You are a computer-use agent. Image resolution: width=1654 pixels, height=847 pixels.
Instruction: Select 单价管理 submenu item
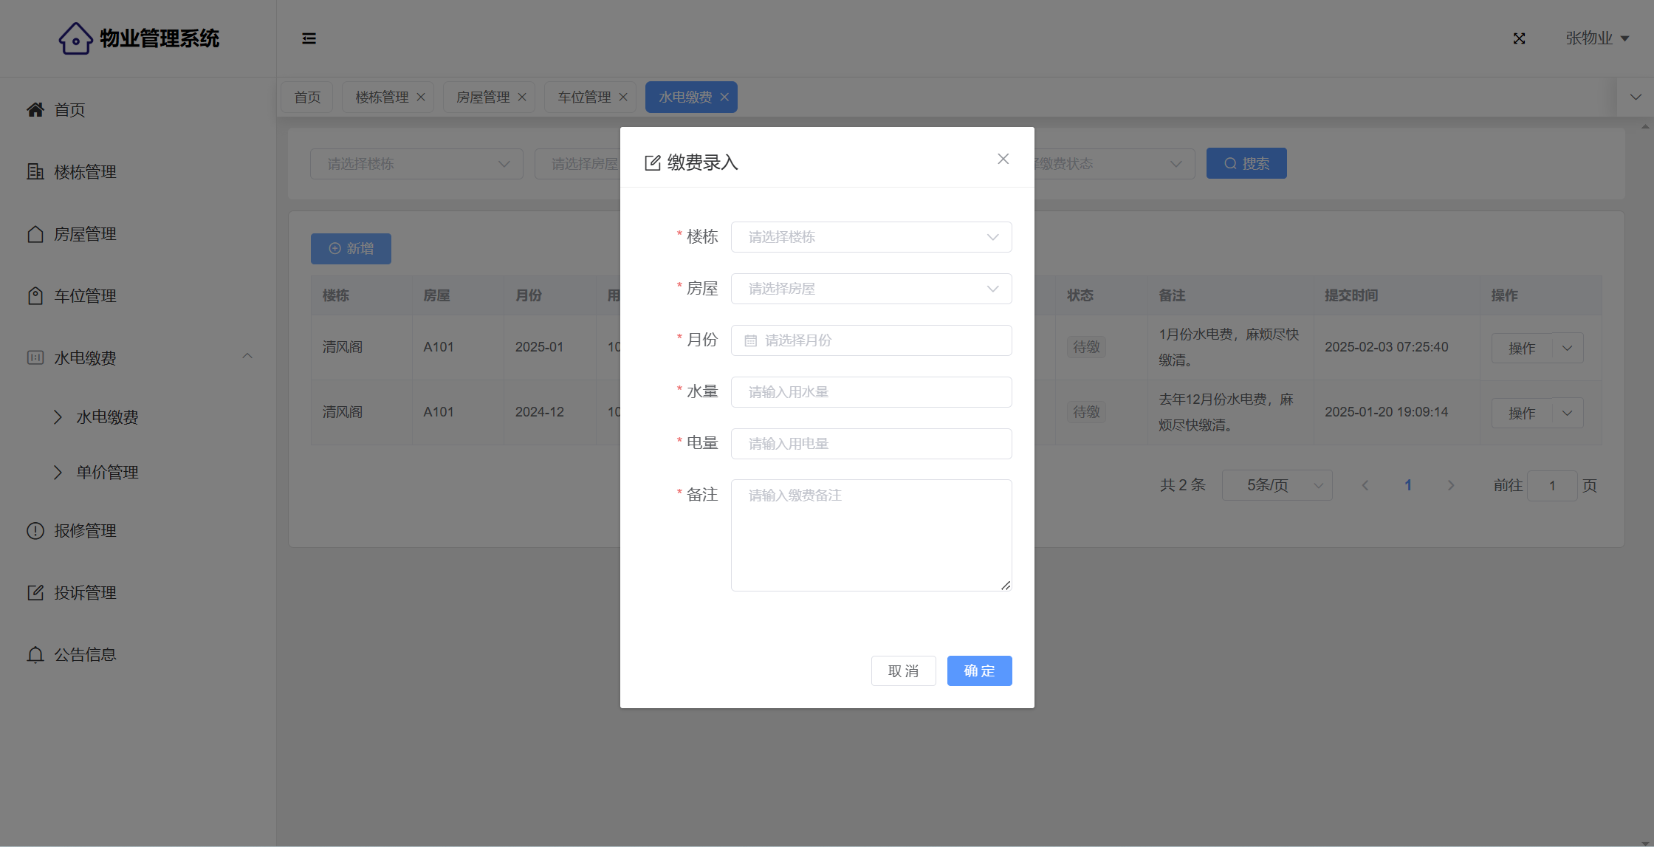click(x=108, y=473)
